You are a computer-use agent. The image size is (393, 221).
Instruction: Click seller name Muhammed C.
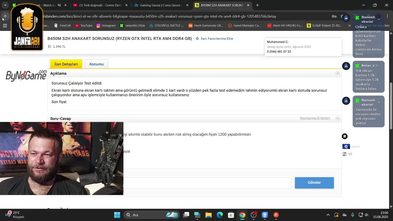pos(278,42)
